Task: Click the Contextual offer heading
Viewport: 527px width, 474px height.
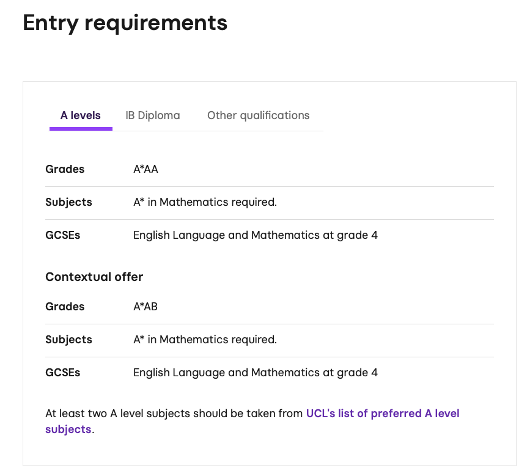Action: [x=94, y=277]
